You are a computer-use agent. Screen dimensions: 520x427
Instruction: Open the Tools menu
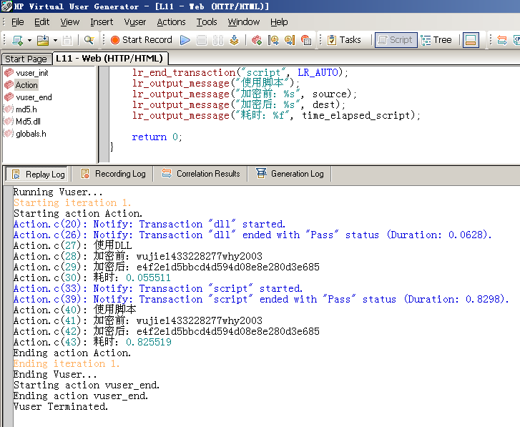(x=207, y=22)
